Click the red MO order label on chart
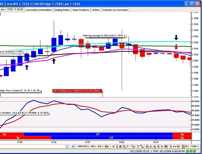 77,91
